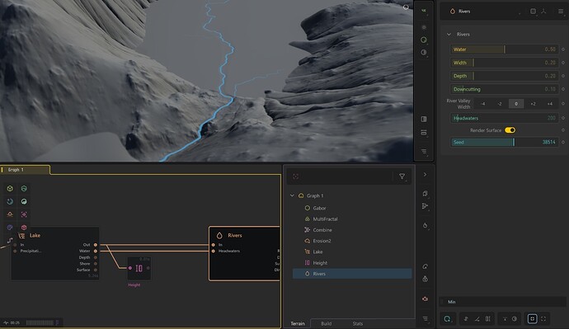Click the split-view layout icon beside viewport

tap(424, 119)
